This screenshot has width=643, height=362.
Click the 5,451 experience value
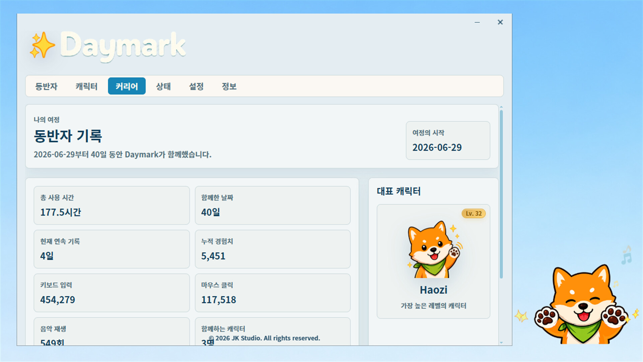click(213, 256)
